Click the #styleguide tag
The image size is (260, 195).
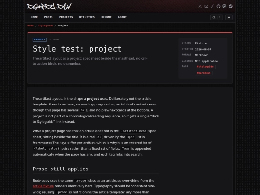click(x=205, y=67)
